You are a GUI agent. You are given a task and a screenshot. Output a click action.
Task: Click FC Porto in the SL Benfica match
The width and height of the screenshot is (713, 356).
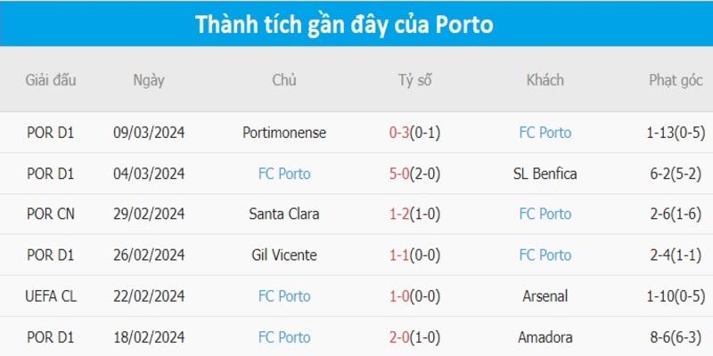coord(284,174)
